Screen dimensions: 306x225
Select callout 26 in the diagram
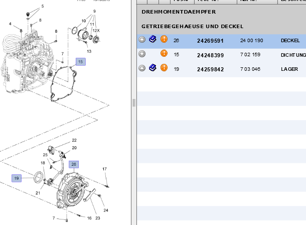pyautogui.click(x=74, y=164)
